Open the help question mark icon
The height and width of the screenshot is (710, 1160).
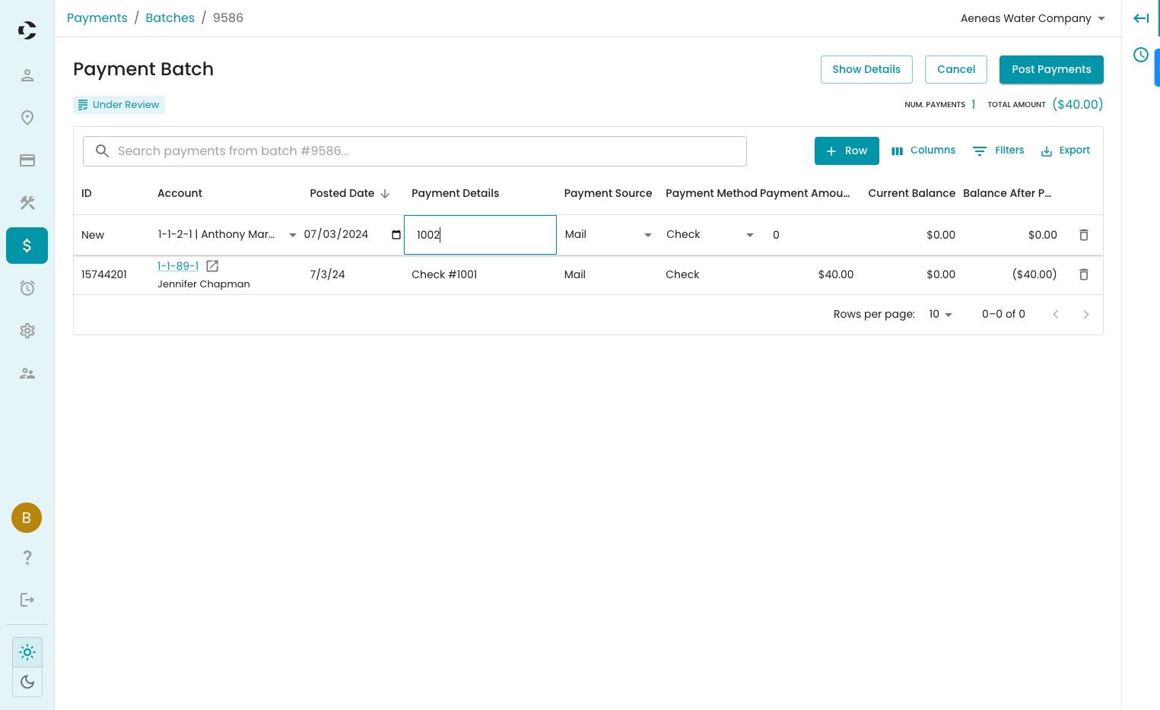(x=27, y=557)
